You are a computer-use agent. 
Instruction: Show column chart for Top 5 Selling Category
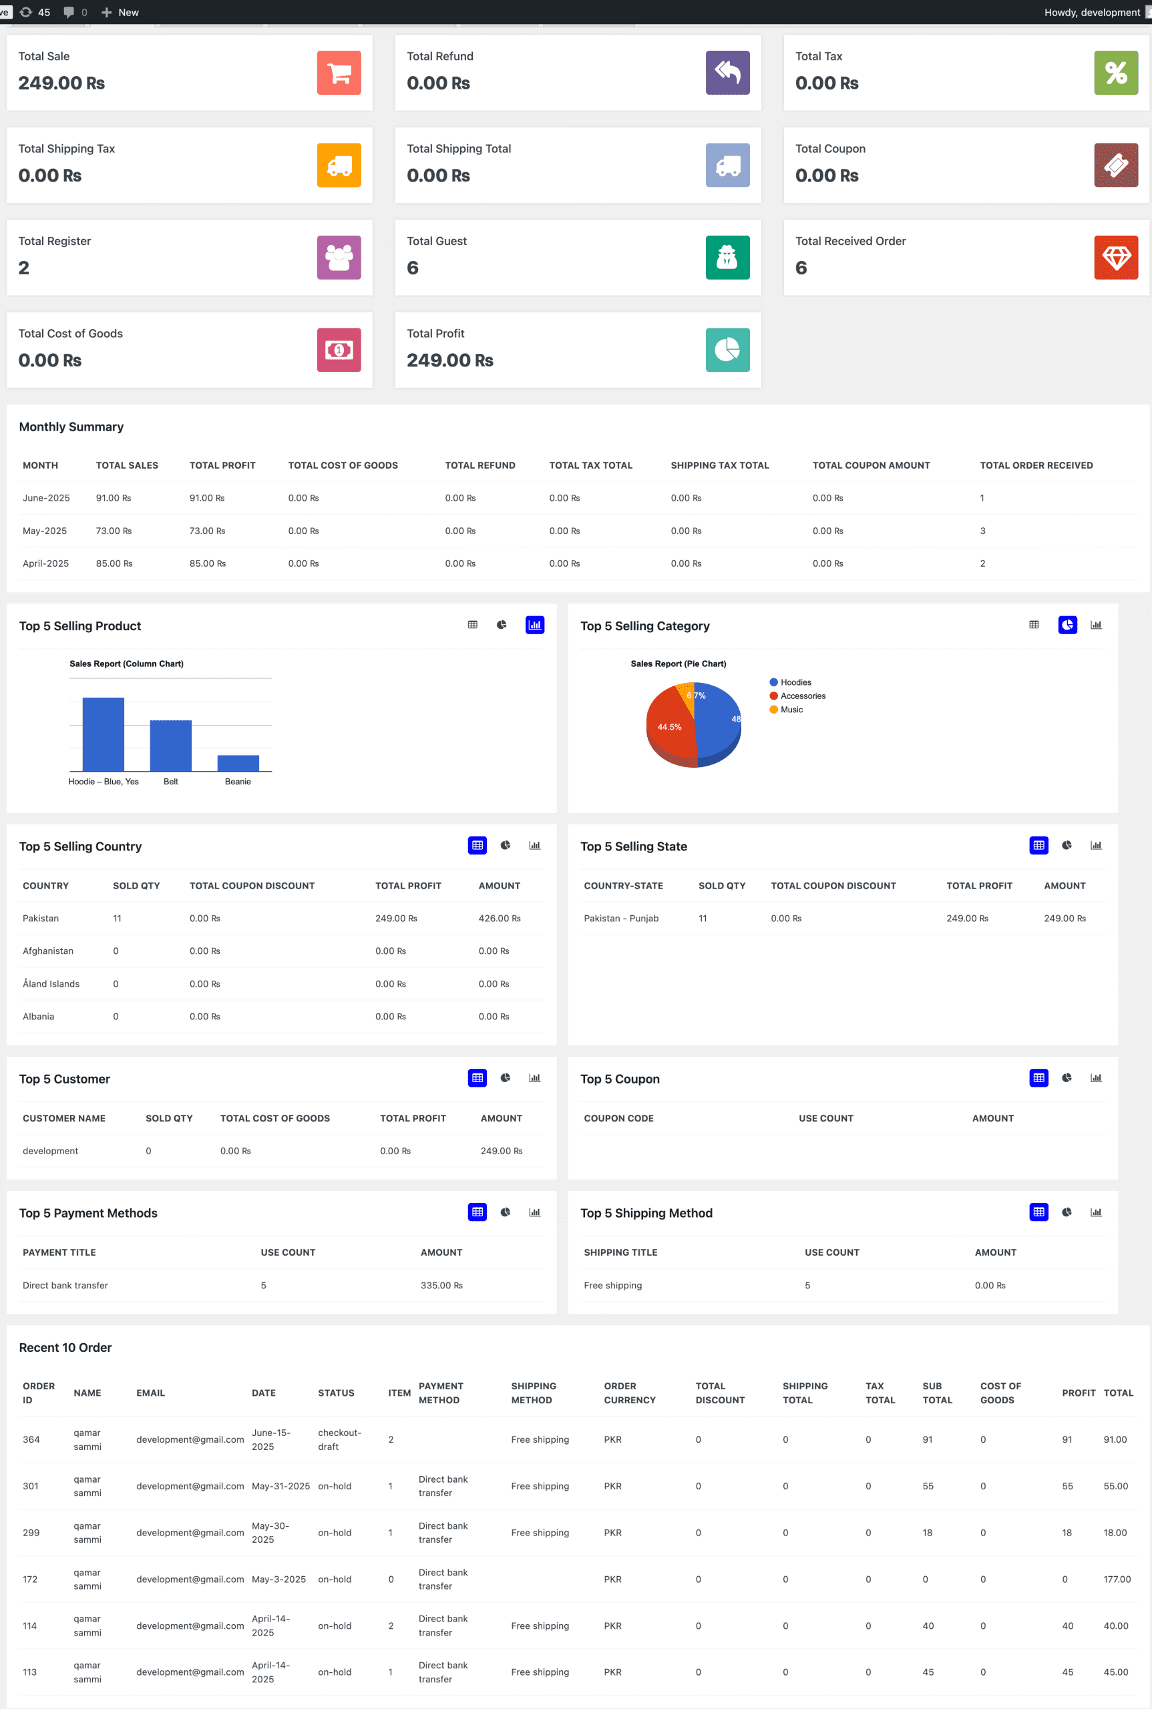point(1095,625)
